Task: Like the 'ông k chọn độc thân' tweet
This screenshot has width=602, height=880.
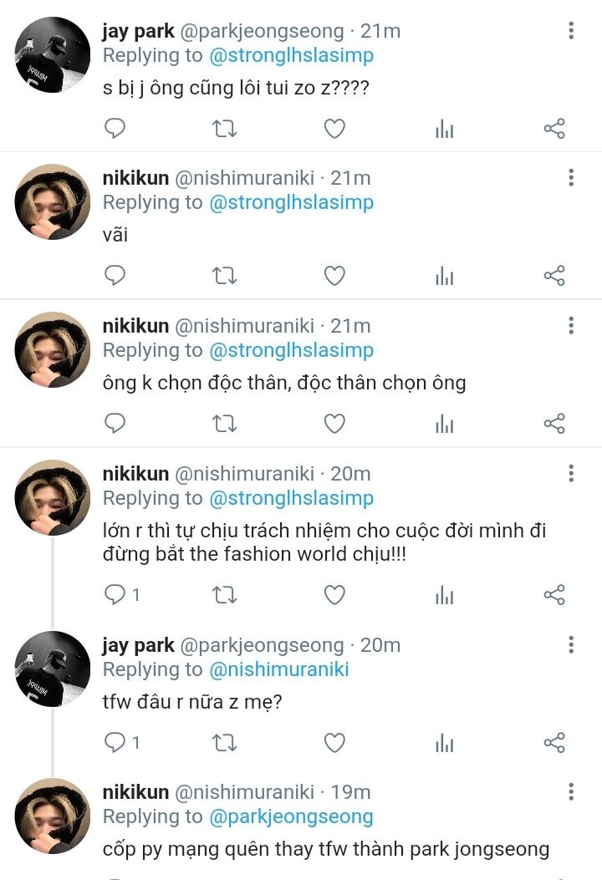Action: pos(334,424)
